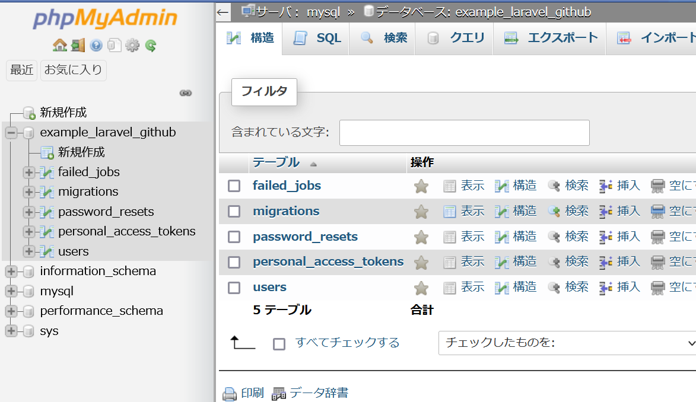
Task: Click the printer icon for 印刷
Action: (x=230, y=394)
